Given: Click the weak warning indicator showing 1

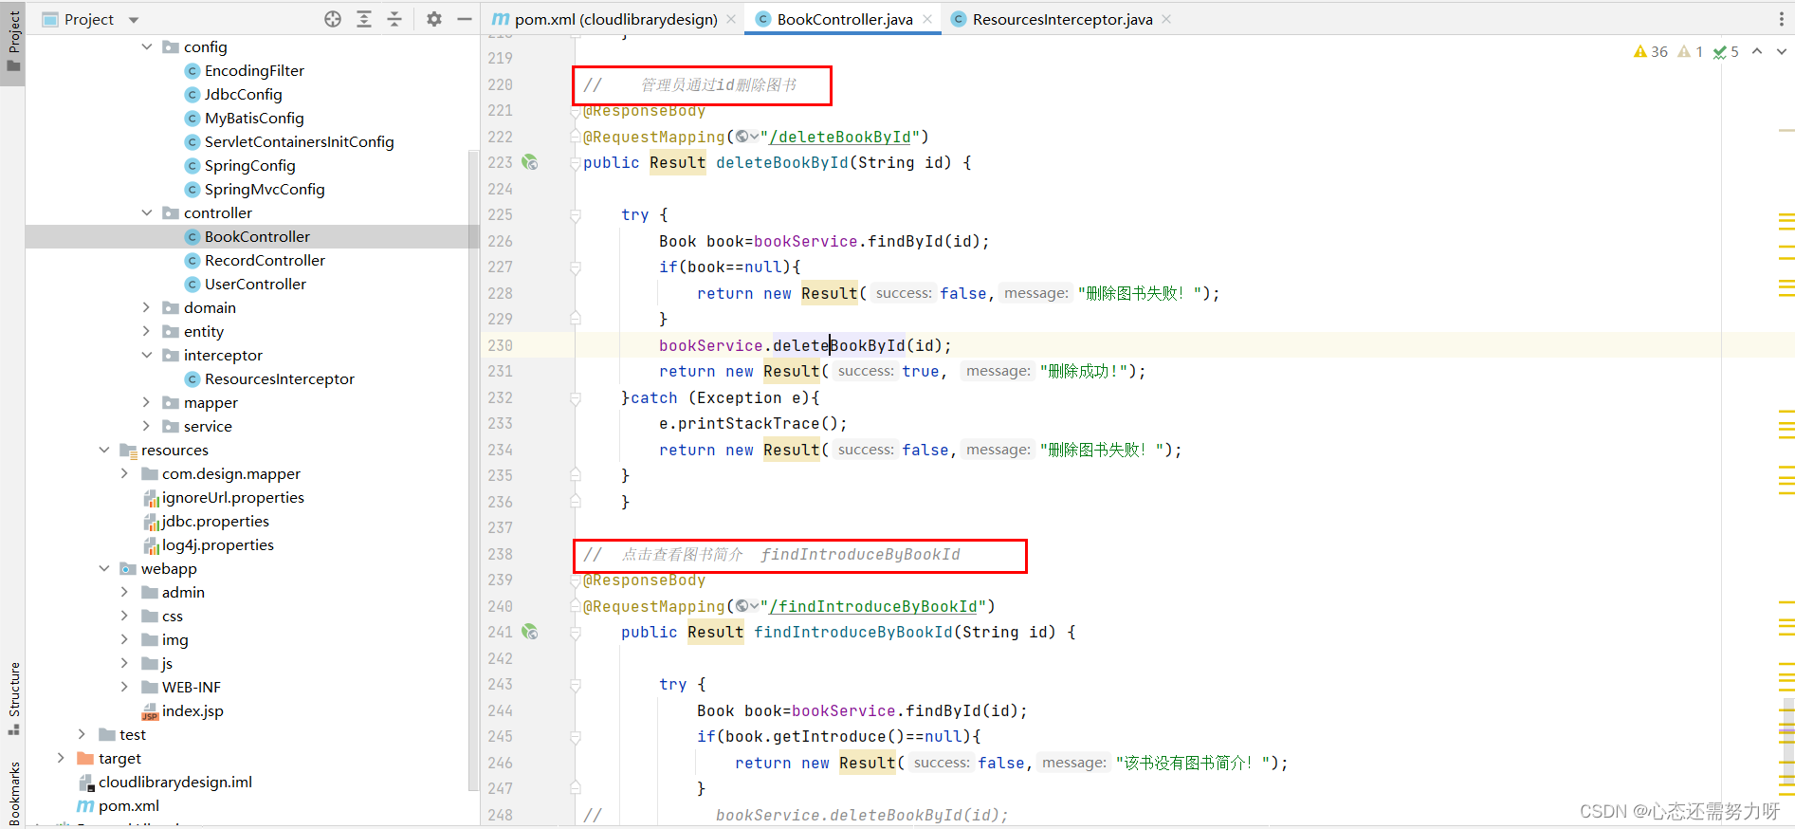Looking at the screenshot, I should 1691,52.
